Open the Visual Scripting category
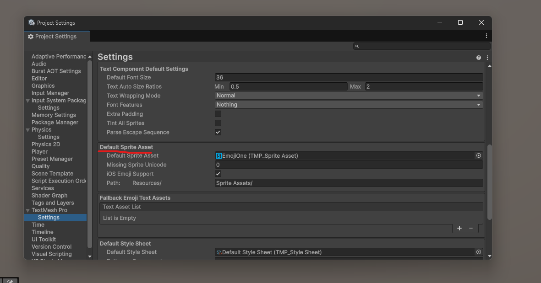This screenshot has width=541, height=283. [x=52, y=254]
